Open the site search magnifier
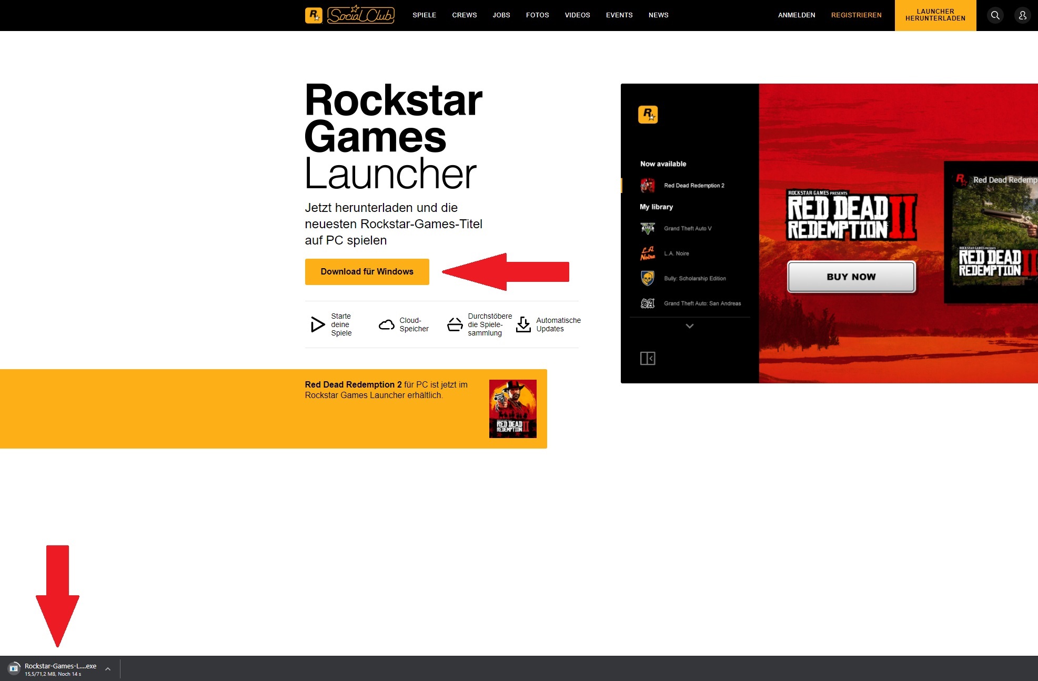Viewport: 1038px width, 681px height. [995, 15]
